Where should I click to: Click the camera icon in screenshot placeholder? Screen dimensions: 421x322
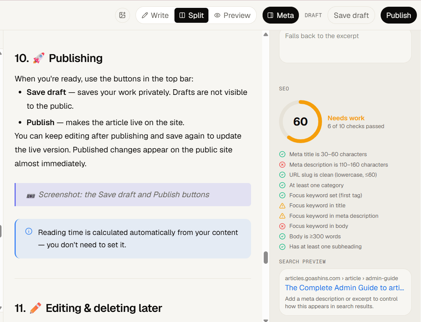31,195
